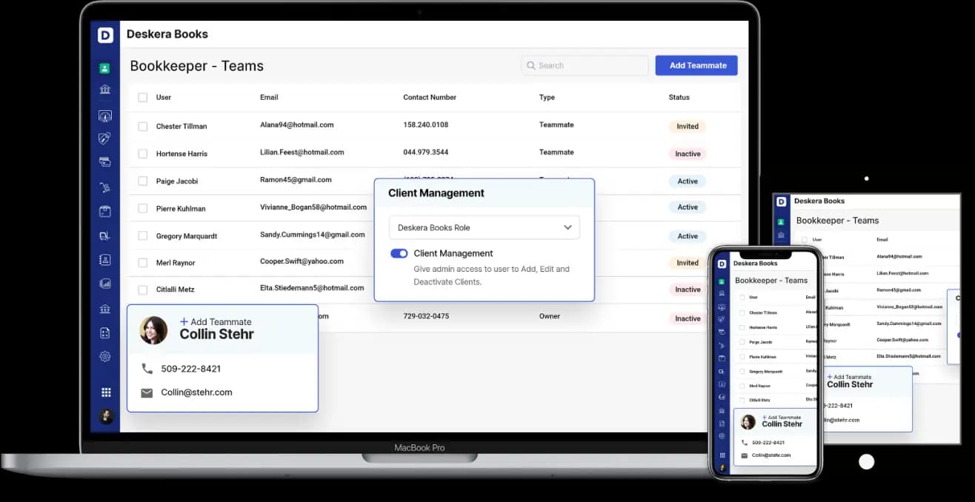This screenshot has width=975, height=502.
Task: Open the price tag icon in the sidebar
Action: click(104, 138)
